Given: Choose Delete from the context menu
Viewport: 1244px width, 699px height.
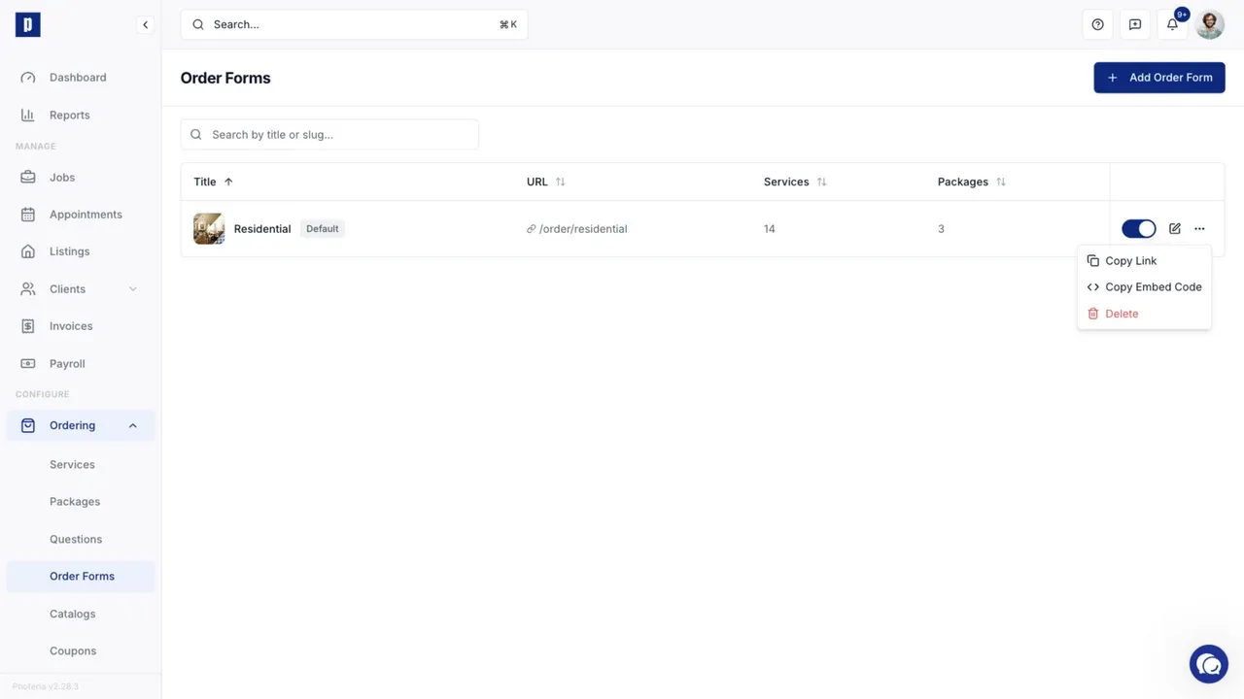Looking at the screenshot, I should click(1144, 314).
